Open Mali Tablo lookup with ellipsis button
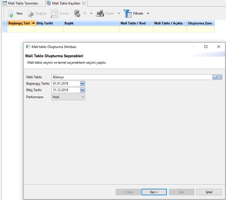The width and height of the screenshot is (226, 200). point(215,77)
